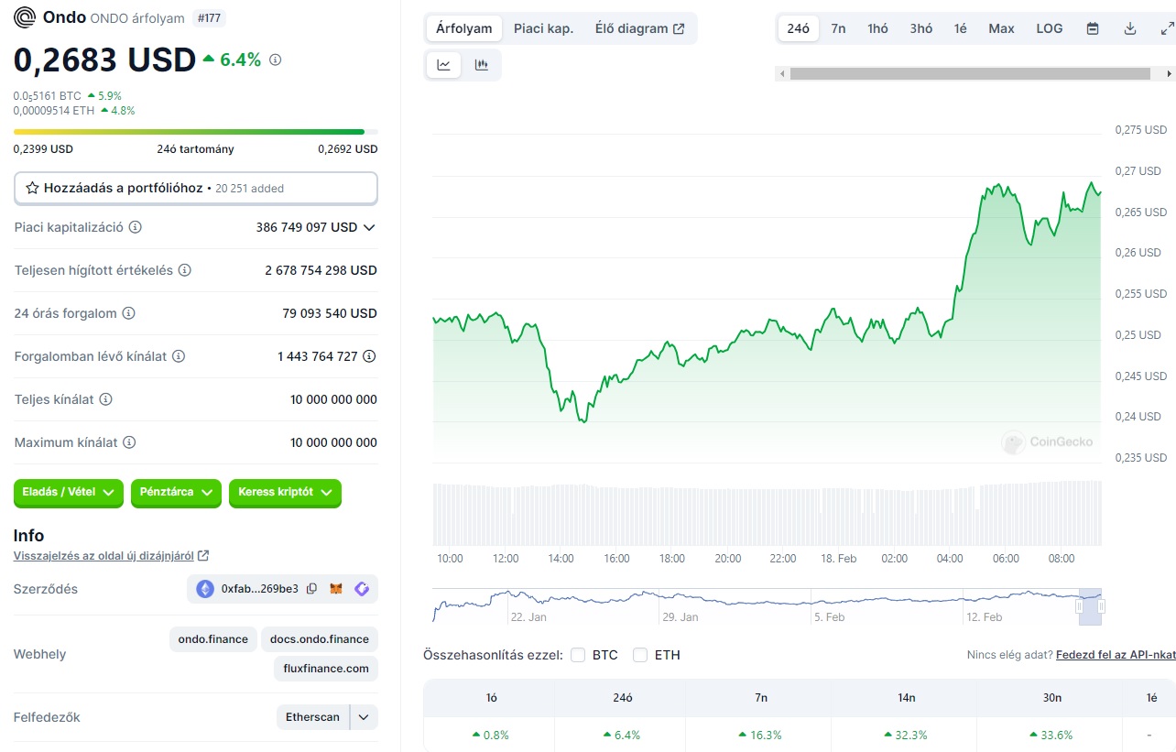1176x752 pixels.
Task: Click the scrollbar left arrow above chart
Action: click(x=780, y=73)
